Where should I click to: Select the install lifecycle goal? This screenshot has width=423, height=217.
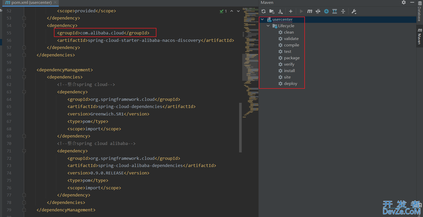pos(289,71)
